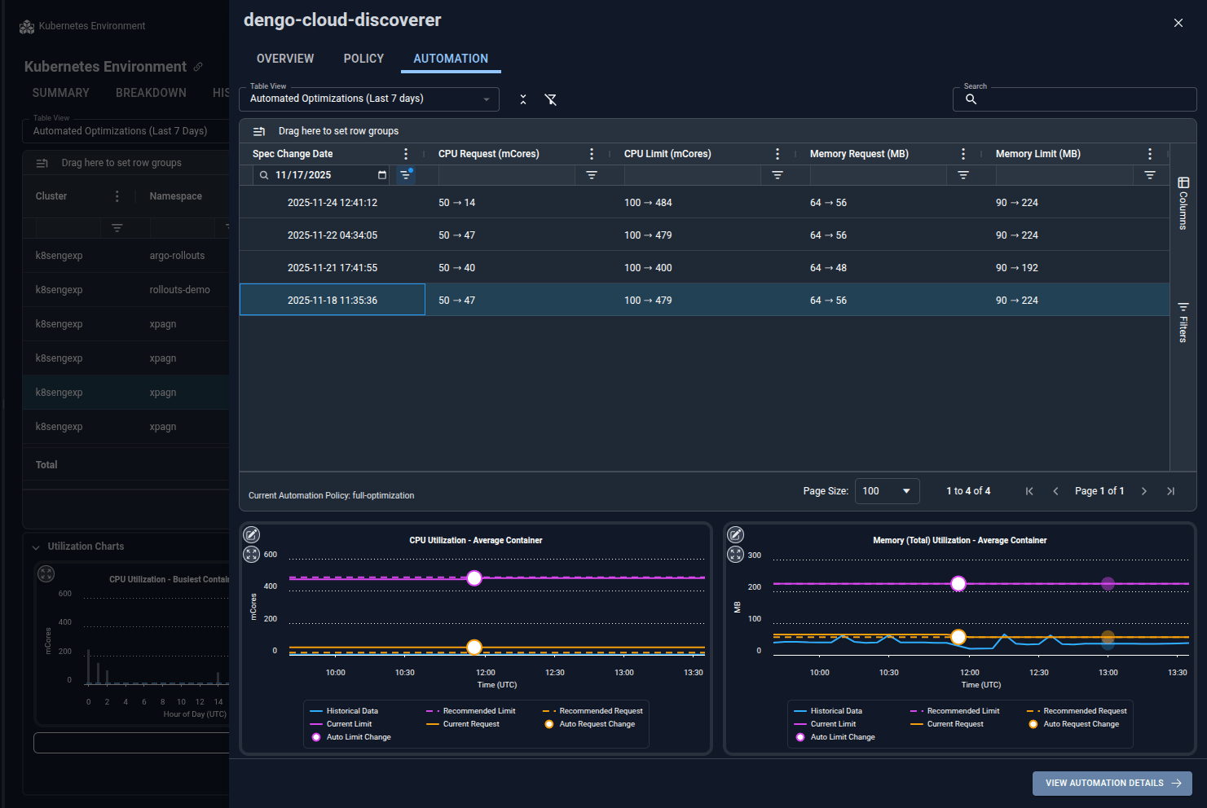
Task: Collapse all row groups icon
Action: (523, 99)
